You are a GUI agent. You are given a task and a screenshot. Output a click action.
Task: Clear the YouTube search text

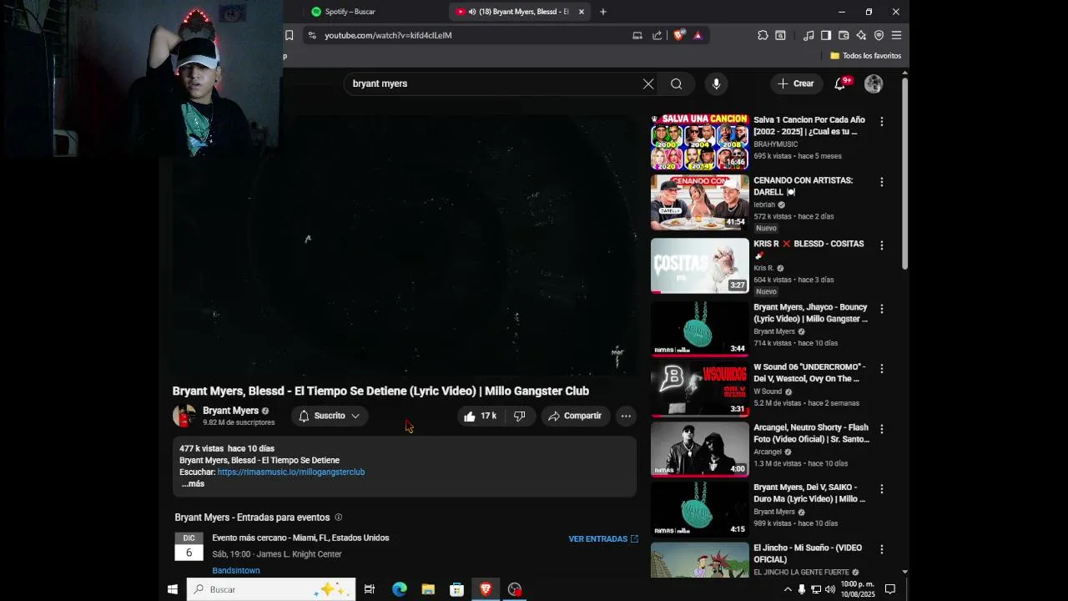tap(648, 83)
